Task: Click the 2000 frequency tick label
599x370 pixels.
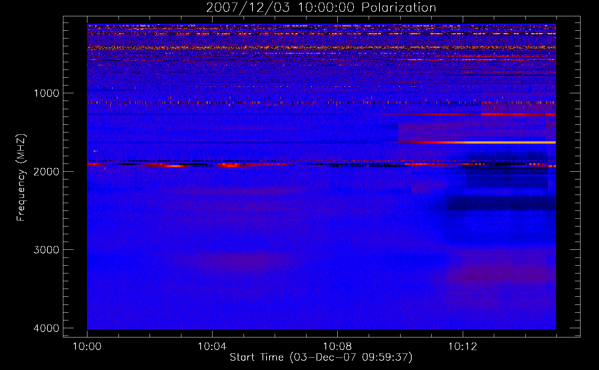Action: pyautogui.click(x=46, y=172)
